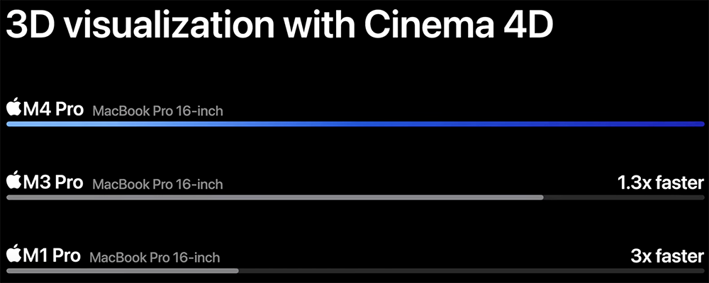Image resolution: width=709 pixels, height=283 pixels.
Task: Select the M3 Pro chip label
Action: click(x=53, y=183)
